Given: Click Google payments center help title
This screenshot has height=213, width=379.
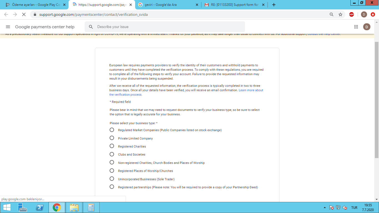Looking at the screenshot, I should (45, 27).
